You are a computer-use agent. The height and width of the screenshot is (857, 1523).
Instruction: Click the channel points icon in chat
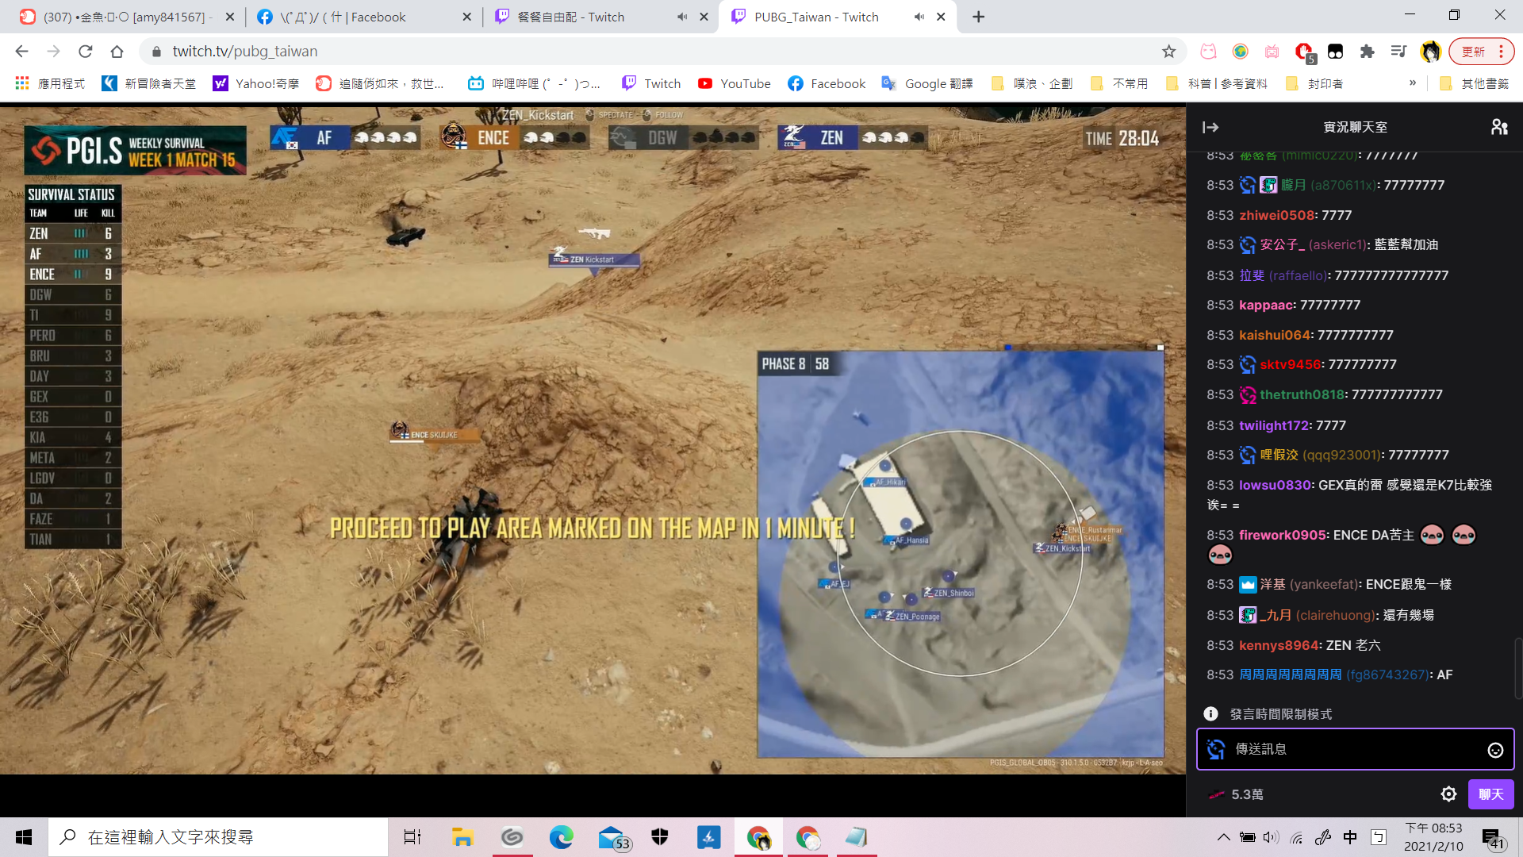(1216, 794)
